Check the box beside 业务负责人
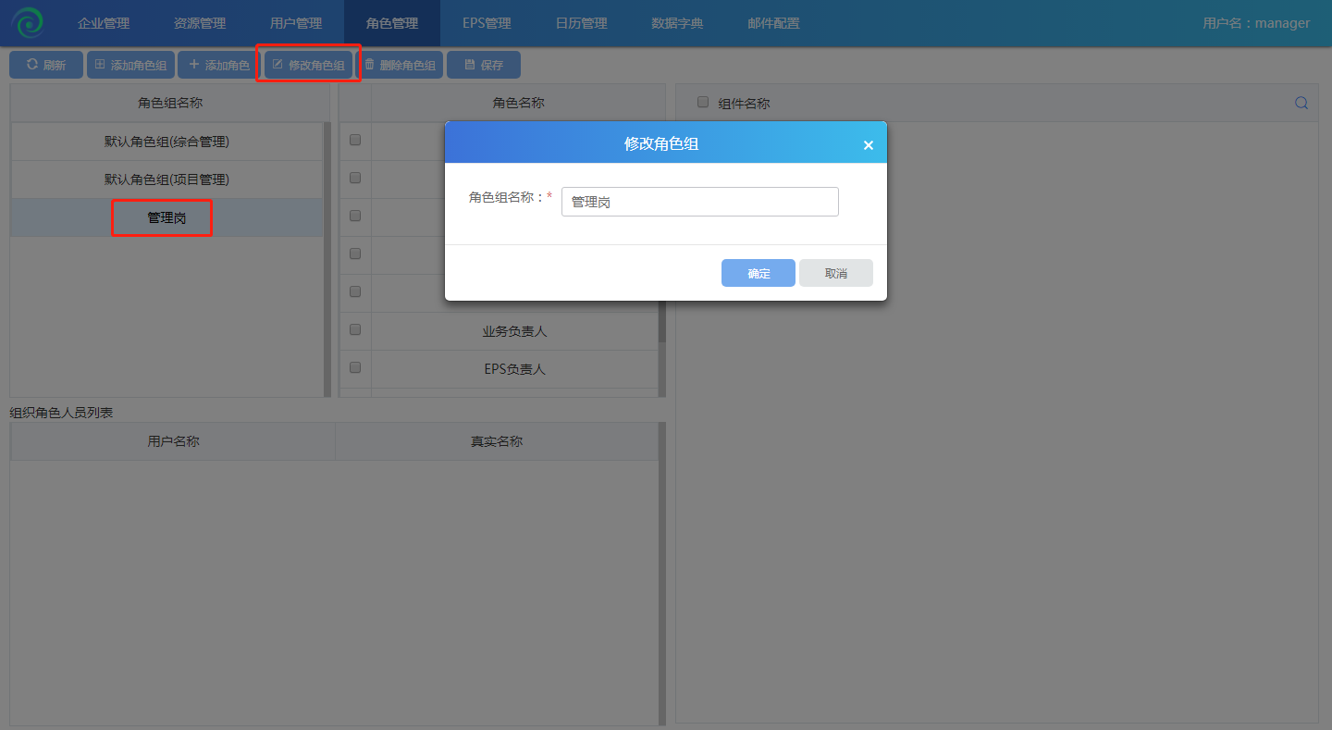 point(355,329)
